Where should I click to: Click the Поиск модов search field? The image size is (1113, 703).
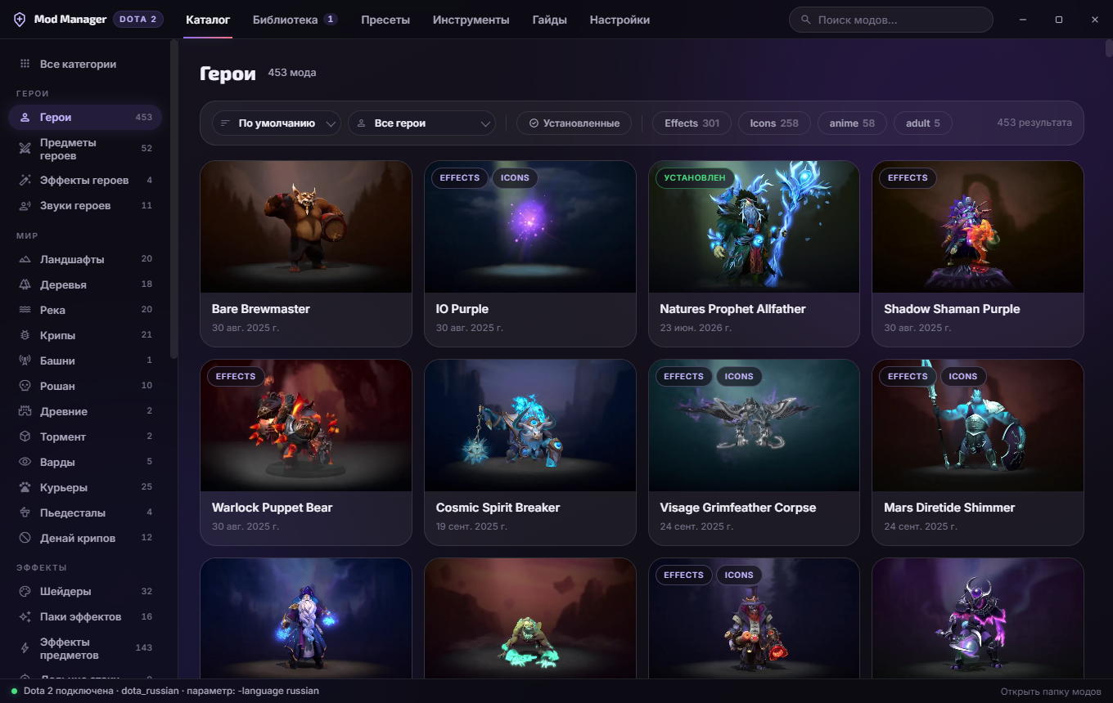tap(891, 20)
